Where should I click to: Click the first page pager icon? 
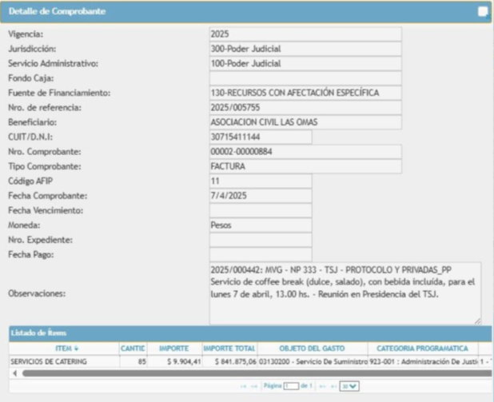(243, 386)
